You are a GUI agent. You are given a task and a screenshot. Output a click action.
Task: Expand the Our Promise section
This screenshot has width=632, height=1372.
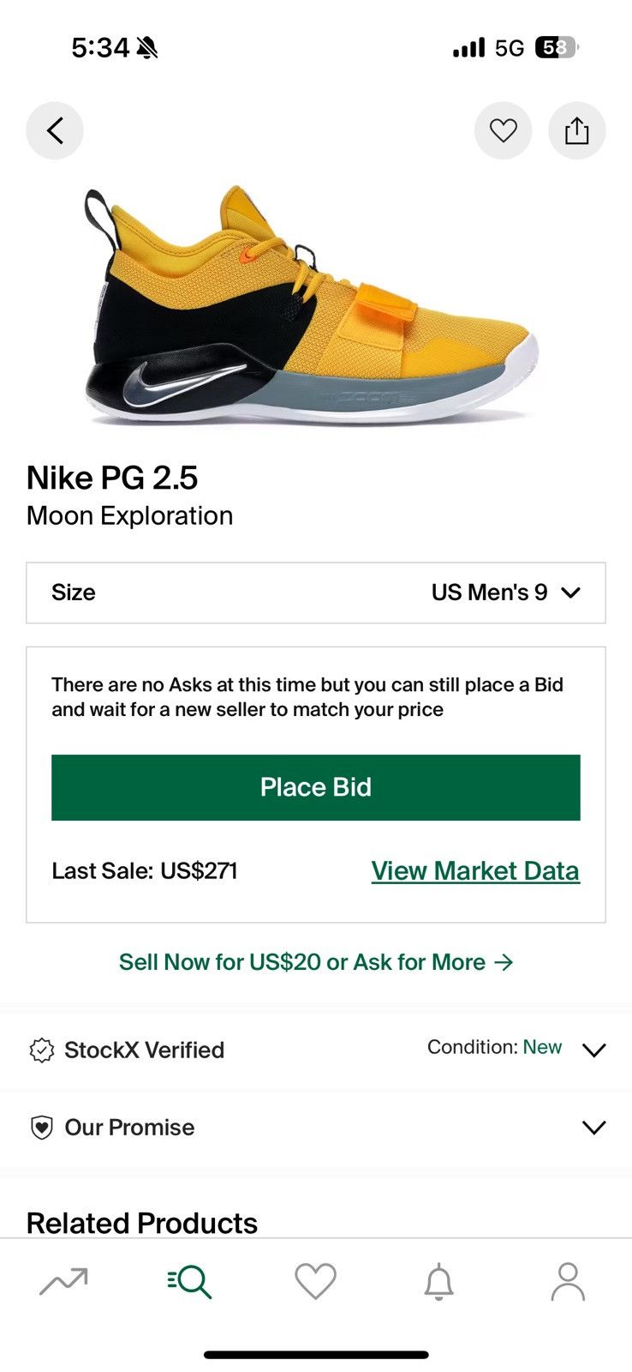(x=593, y=1127)
